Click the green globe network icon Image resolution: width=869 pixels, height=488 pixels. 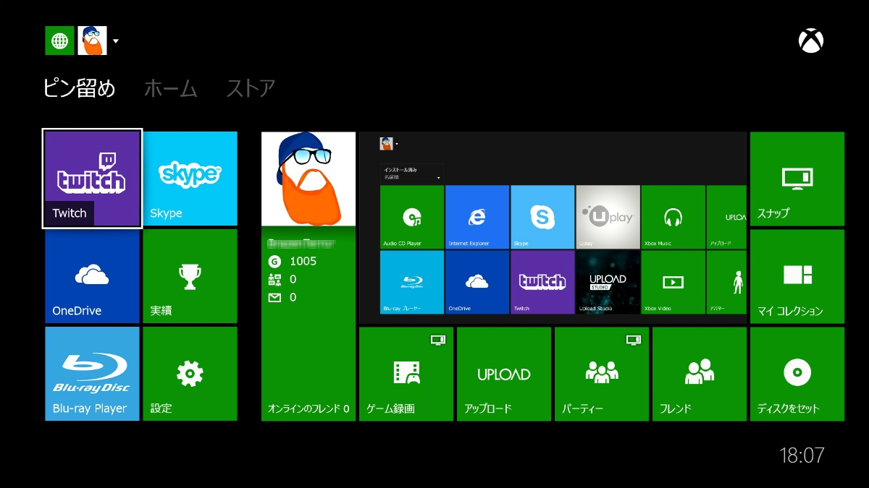(59, 40)
